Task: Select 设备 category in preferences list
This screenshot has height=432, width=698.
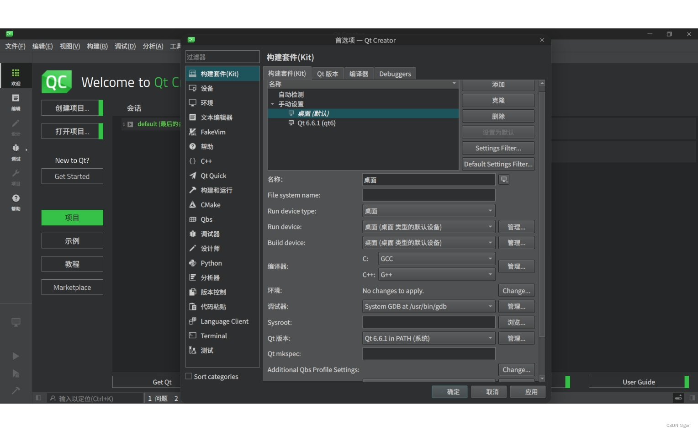Action: point(222,88)
